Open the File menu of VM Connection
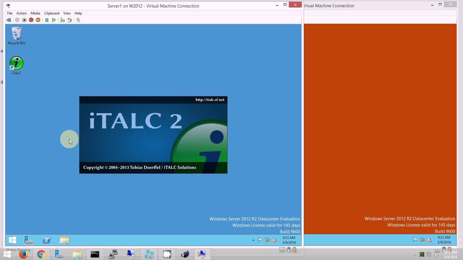Viewport: 463px width, 260px height. [10, 13]
